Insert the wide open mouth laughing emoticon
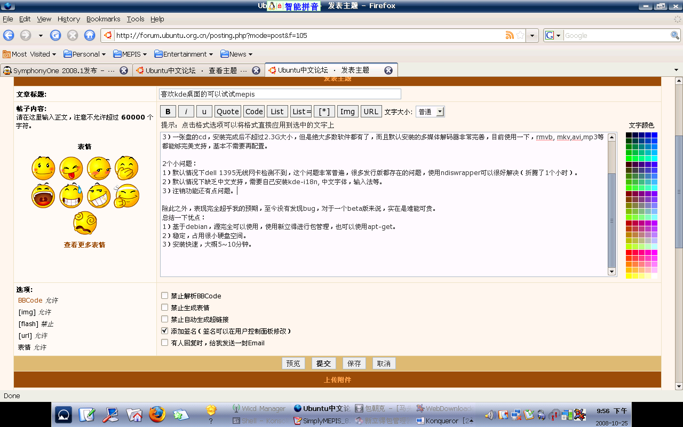The width and height of the screenshot is (683, 427). (x=43, y=196)
